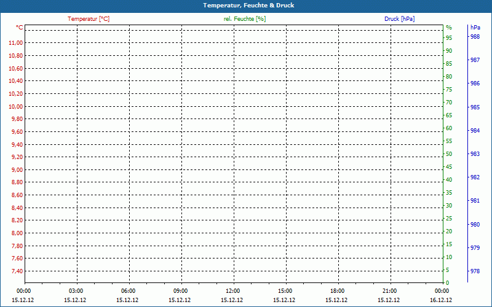The width and height of the screenshot is (492, 307).
Task: Click the 985 pressure axis value
Action: (x=475, y=107)
